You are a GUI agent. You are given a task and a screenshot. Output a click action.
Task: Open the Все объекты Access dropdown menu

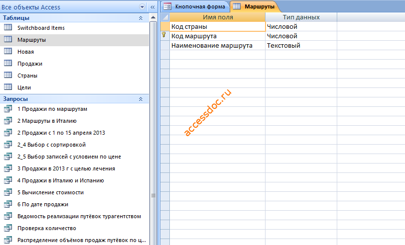point(142,7)
